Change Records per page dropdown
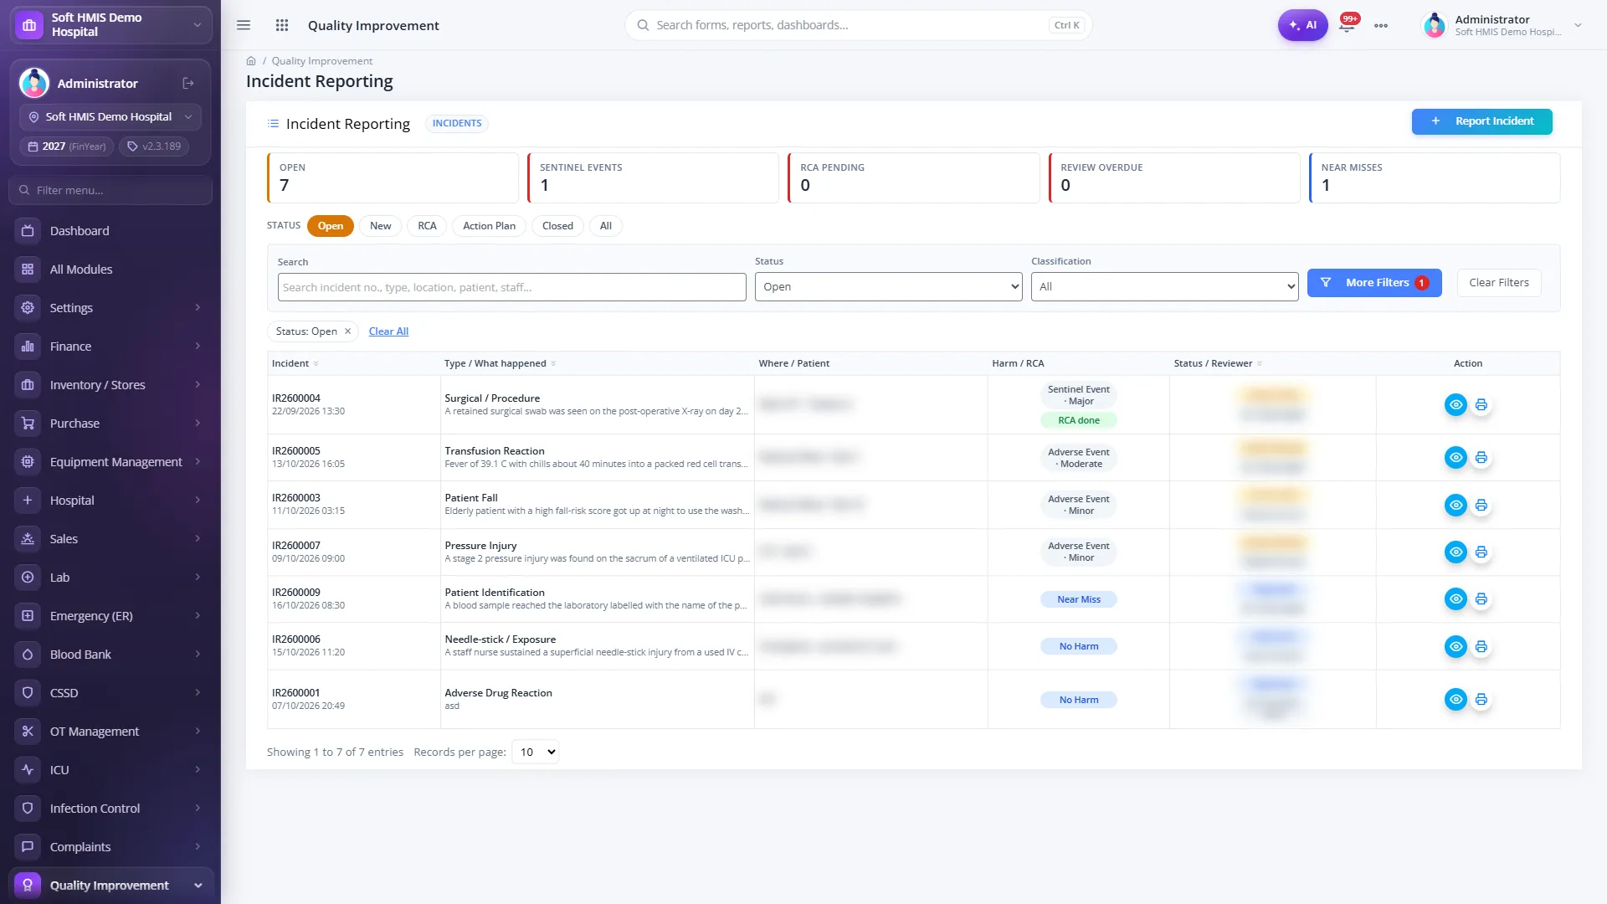 coord(535,752)
